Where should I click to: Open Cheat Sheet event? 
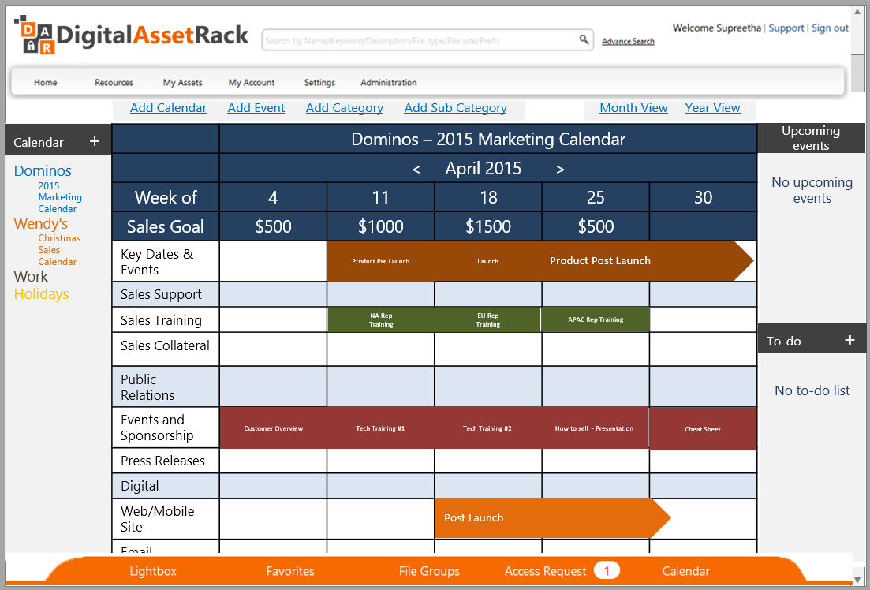(703, 429)
